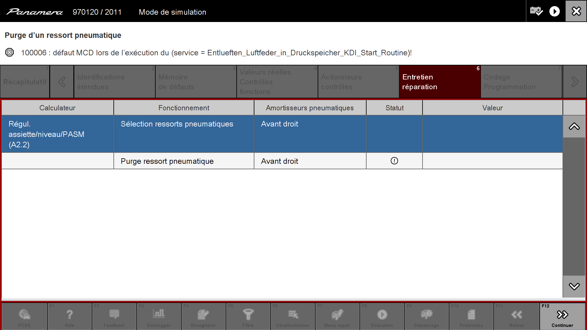
Task: Select the Entretien réparation tab
Action: pos(440,82)
